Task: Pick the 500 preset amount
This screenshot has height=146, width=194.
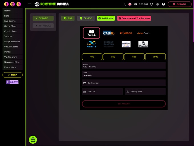Action: point(134,57)
